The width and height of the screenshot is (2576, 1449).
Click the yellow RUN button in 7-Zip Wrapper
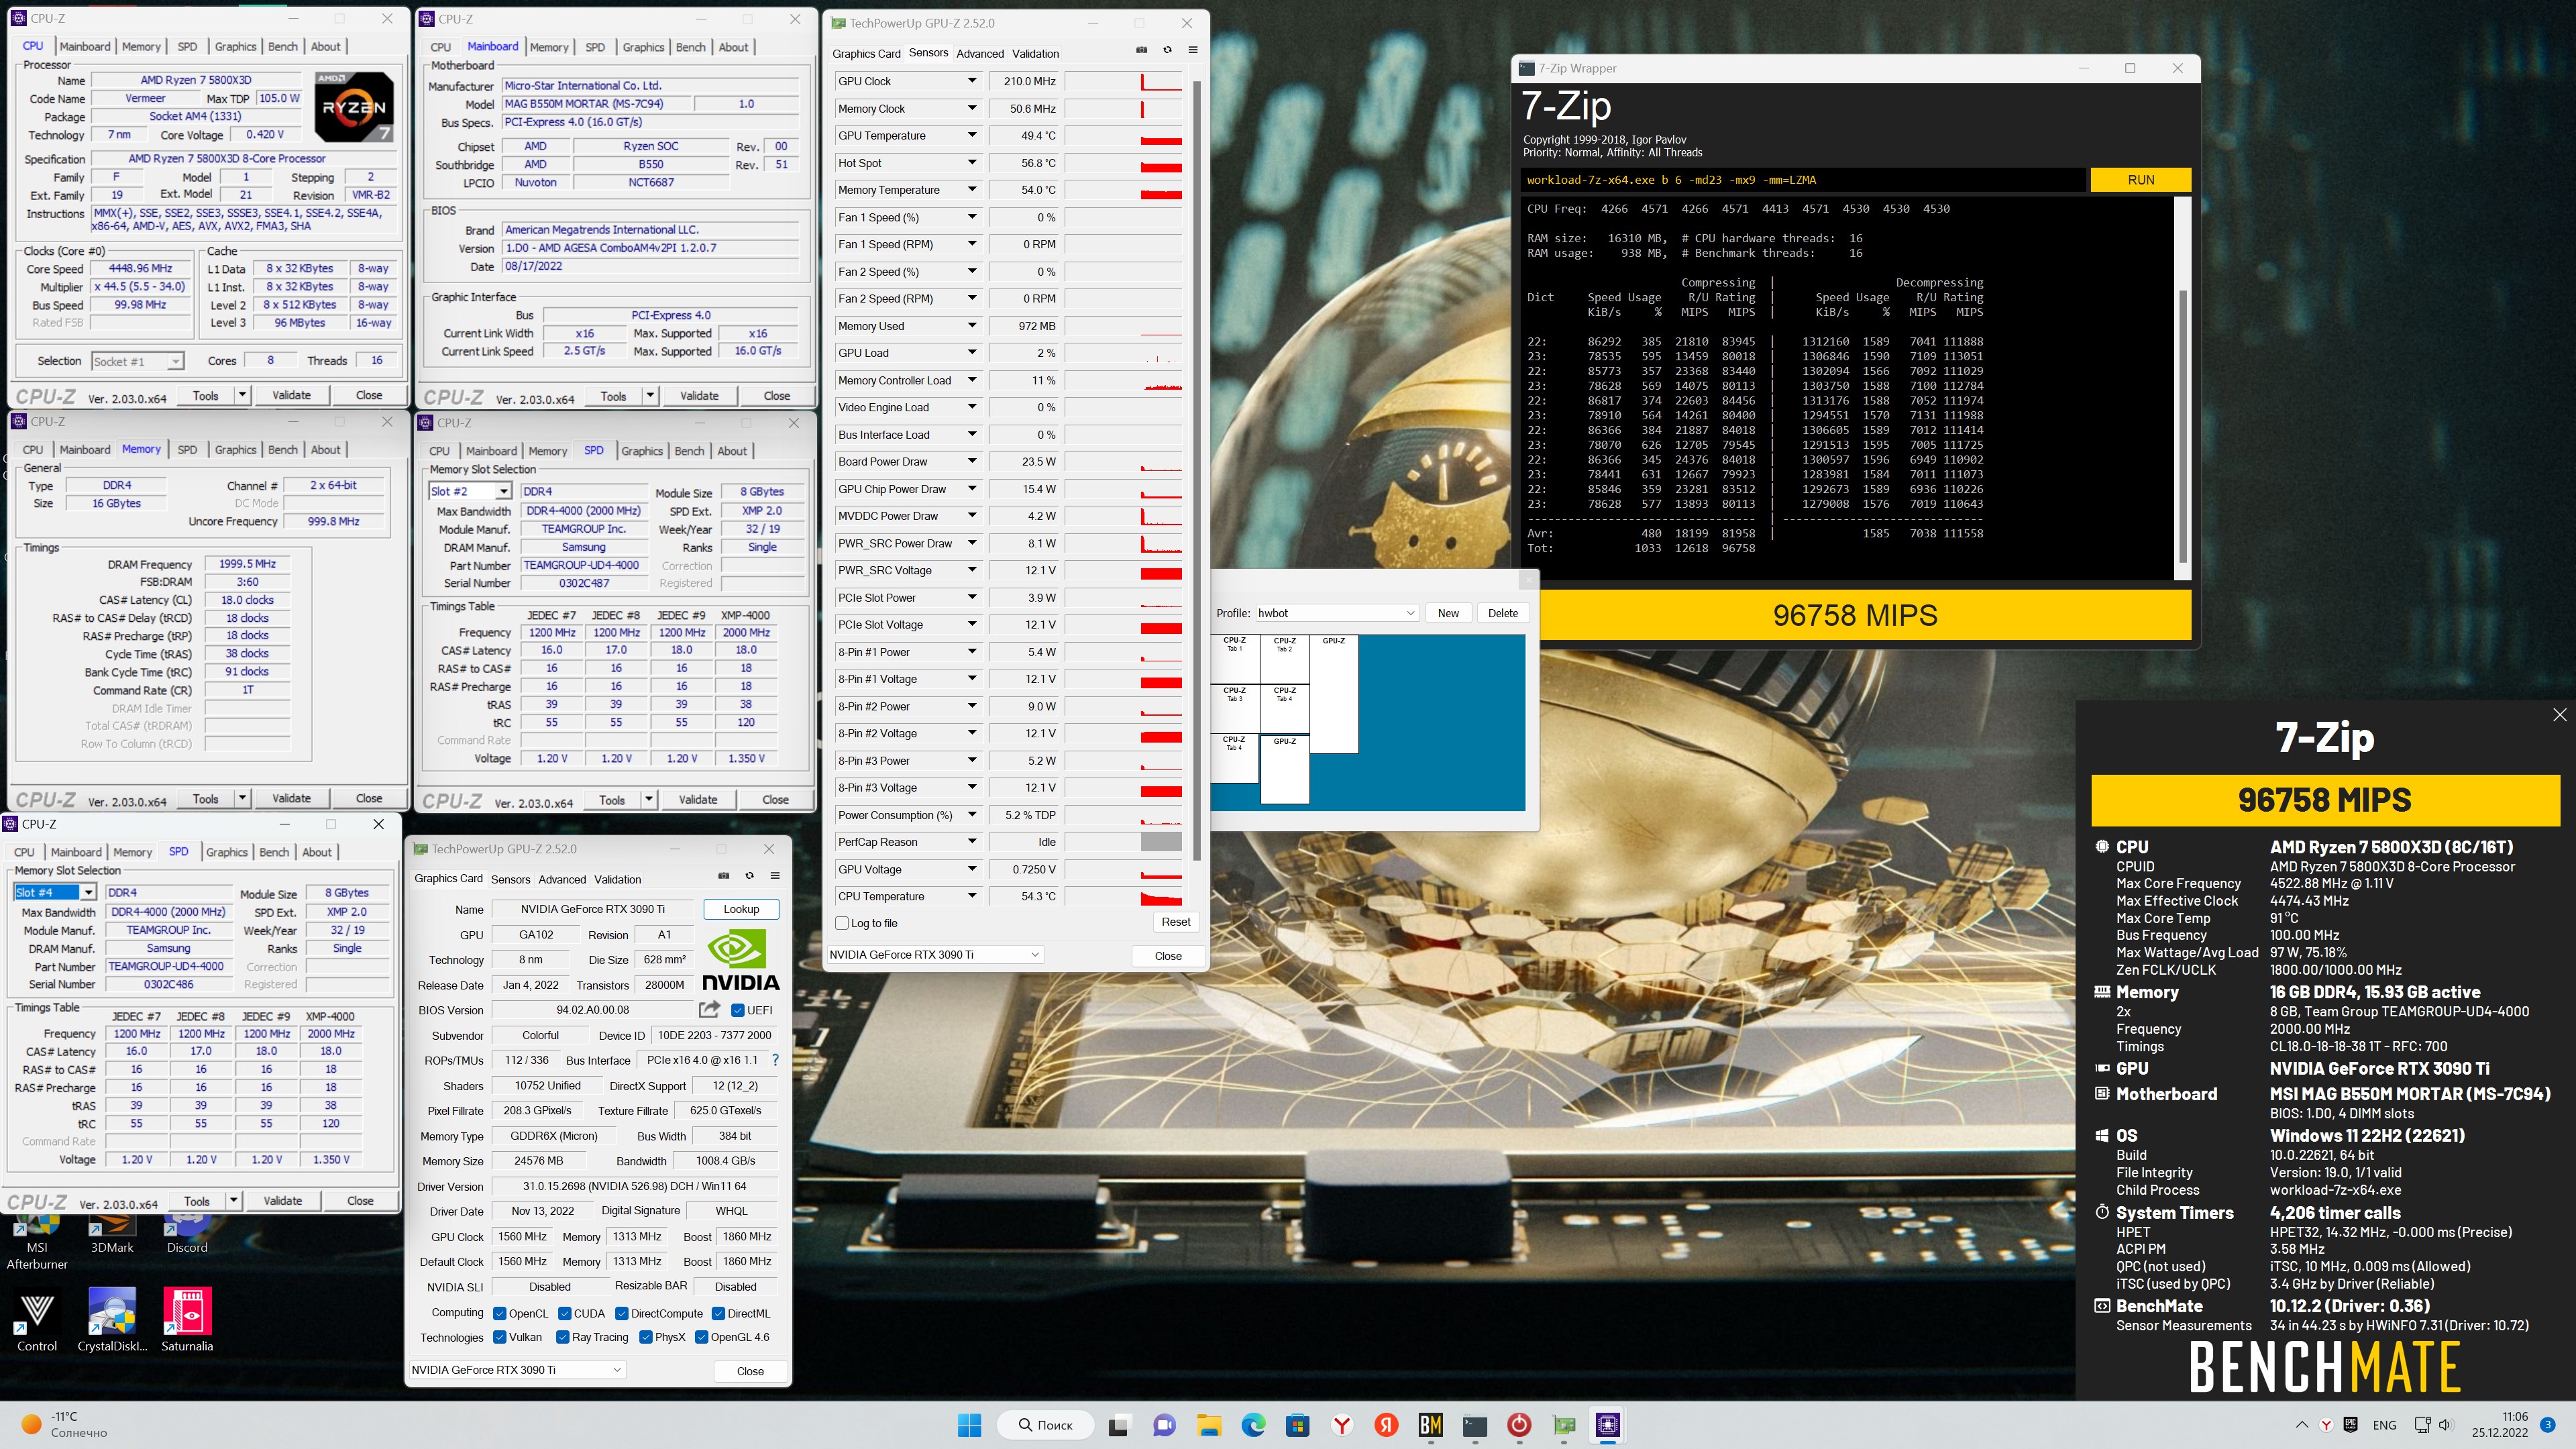(2140, 180)
